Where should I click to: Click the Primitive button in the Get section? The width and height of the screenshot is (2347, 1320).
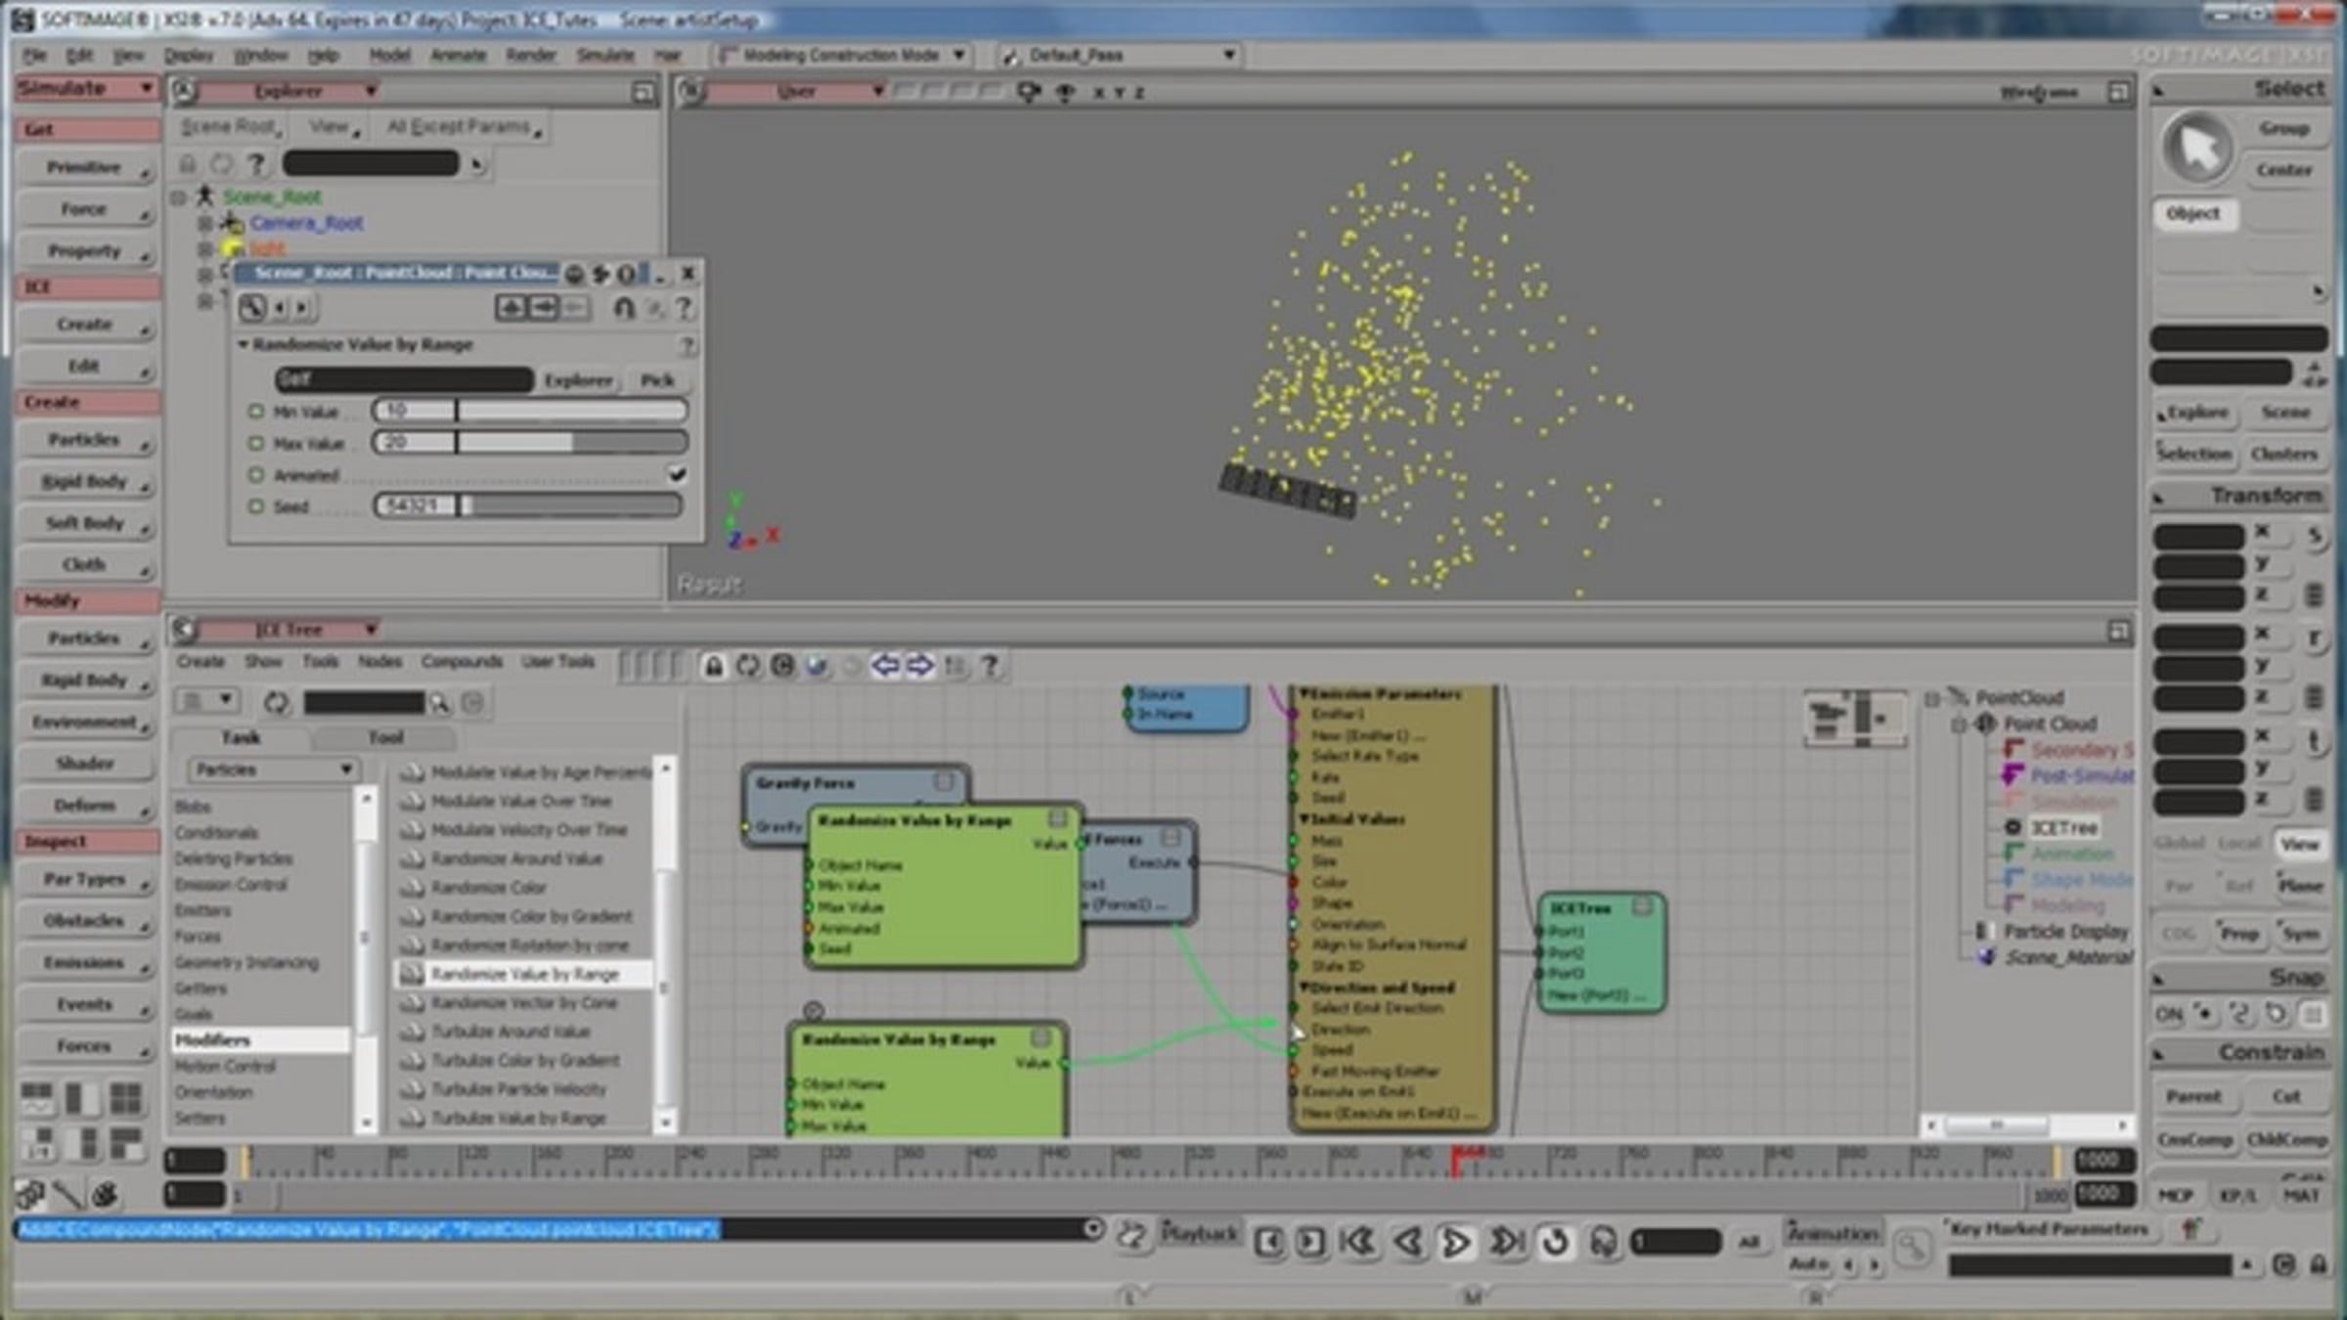[87, 167]
